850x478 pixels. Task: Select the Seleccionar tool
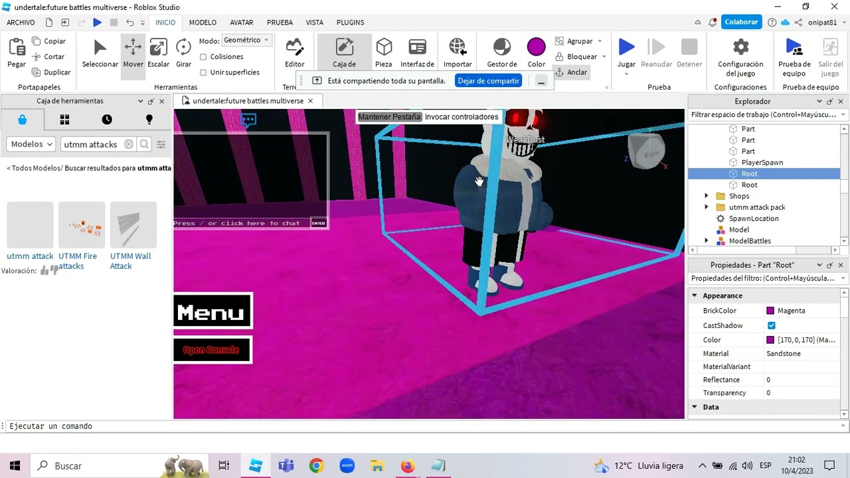(100, 54)
